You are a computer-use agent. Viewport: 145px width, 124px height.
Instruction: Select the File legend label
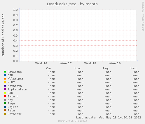coord(11,111)
